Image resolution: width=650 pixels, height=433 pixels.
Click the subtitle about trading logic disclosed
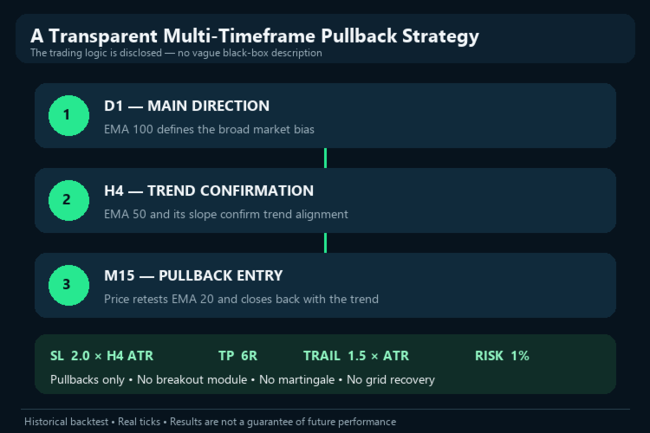[176, 53]
